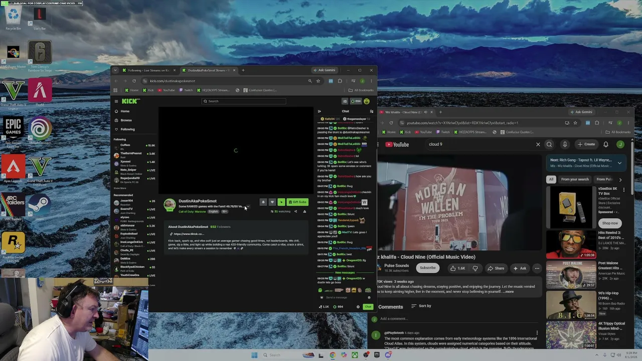This screenshot has width=642, height=361.
Task: Open Chrome from the Windows taskbar
Action: pyautogui.click(x=333, y=355)
